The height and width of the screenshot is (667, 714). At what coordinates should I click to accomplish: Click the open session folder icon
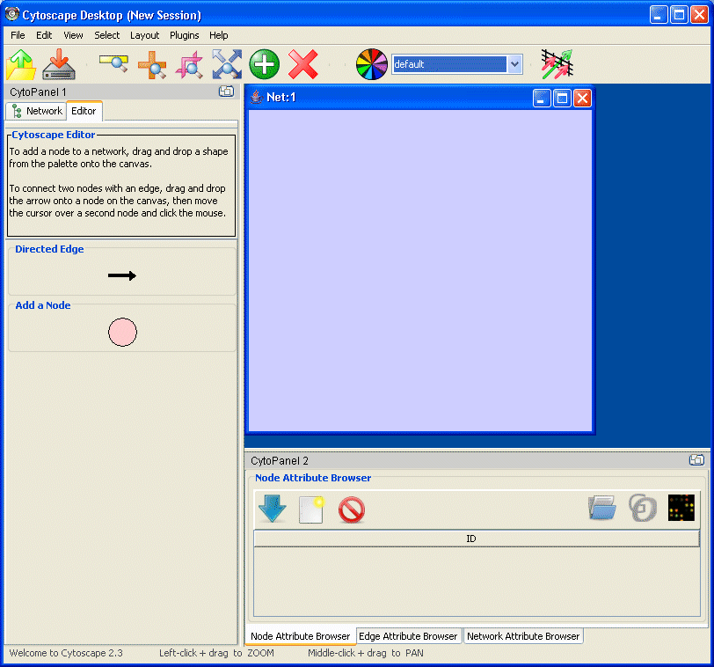coord(21,65)
